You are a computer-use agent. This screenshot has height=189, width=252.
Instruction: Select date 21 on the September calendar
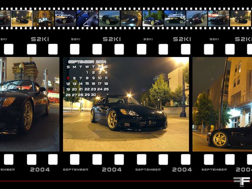[x=81, y=90]
